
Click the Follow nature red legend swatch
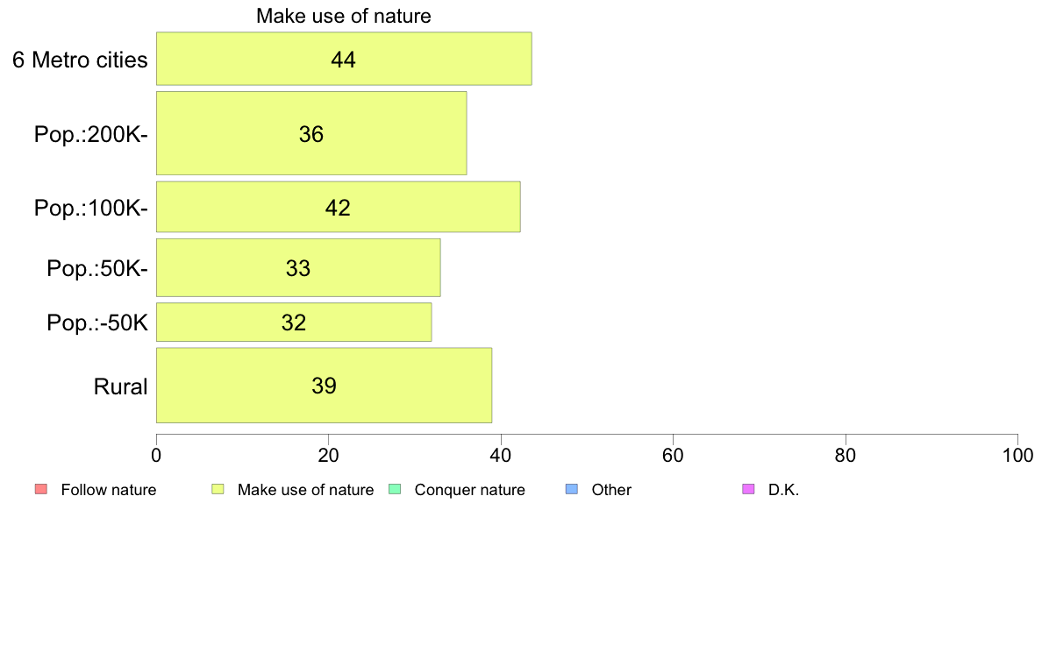pos(41,490)
